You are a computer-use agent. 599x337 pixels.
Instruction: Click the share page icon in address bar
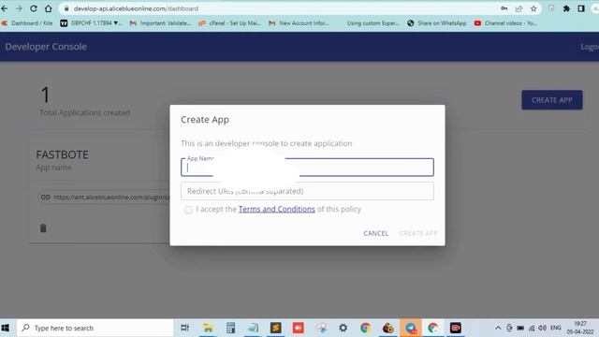click(519, 8)
